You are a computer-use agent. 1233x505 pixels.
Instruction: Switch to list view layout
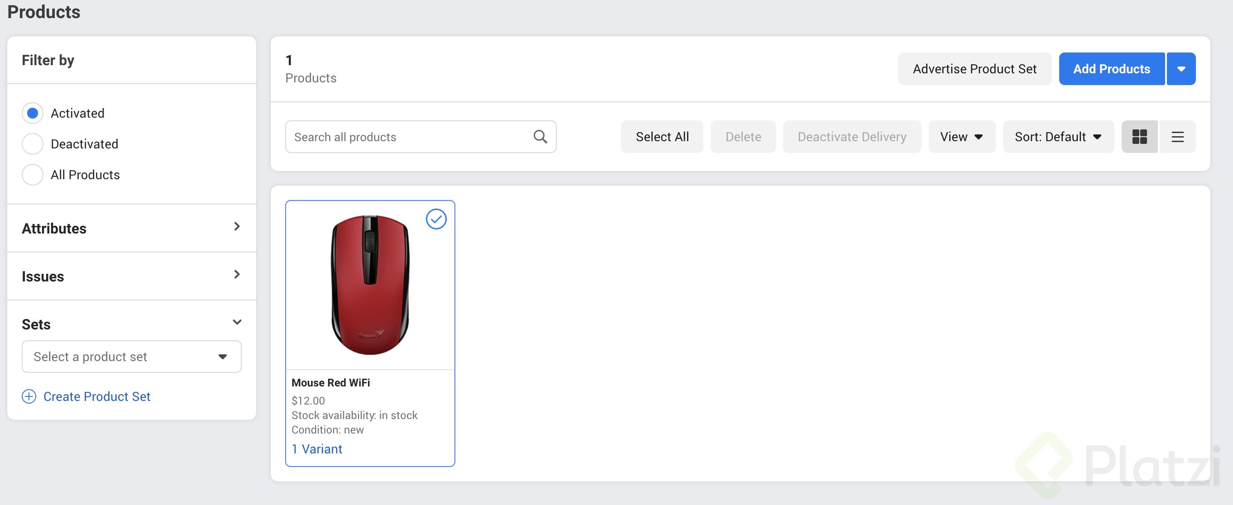point(1177,137)
